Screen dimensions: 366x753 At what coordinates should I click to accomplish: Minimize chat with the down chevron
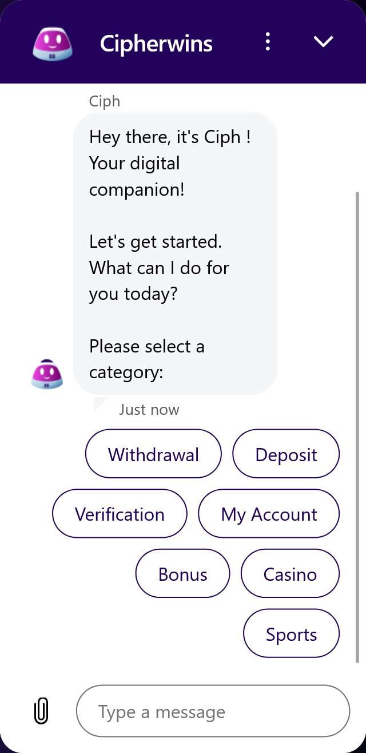tap(323, 42)
